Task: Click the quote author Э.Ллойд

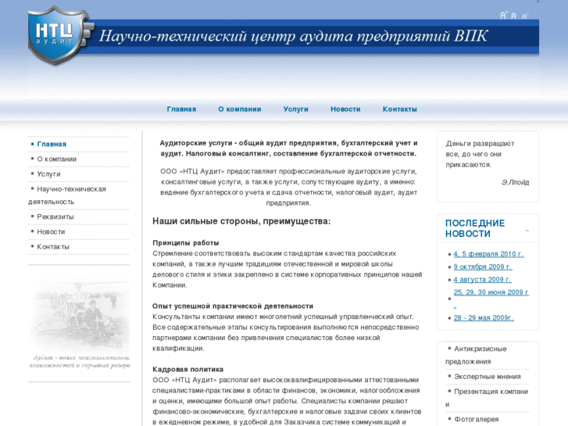Action: [515, 182]
